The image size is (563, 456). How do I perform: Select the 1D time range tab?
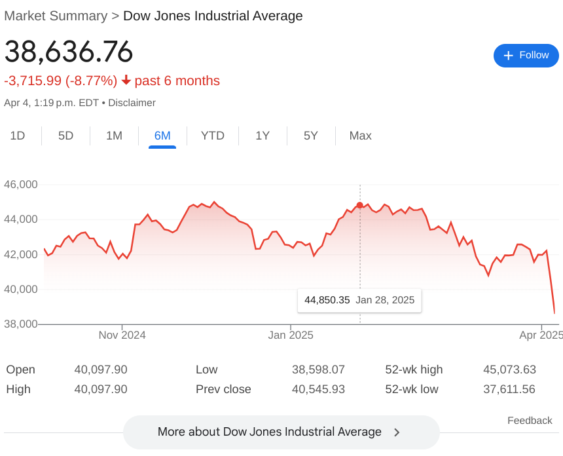coord(18,136)
